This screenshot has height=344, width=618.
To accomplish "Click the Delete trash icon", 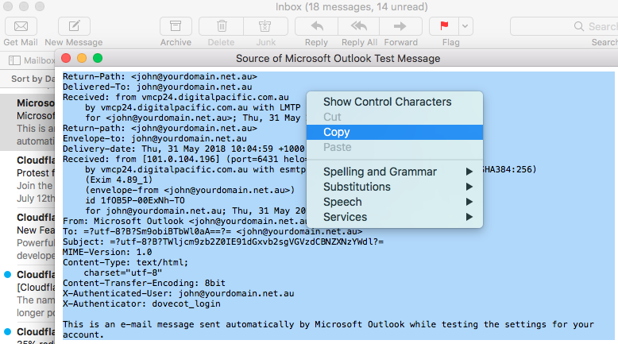I will [x=222, y=26].
